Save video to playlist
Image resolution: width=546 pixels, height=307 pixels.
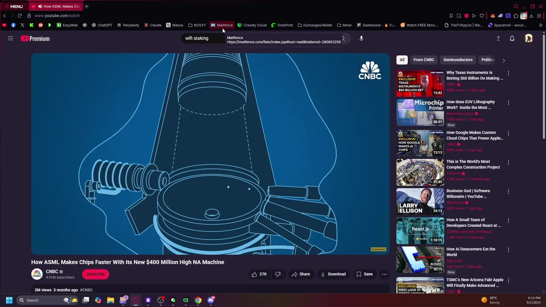[365, 274]
